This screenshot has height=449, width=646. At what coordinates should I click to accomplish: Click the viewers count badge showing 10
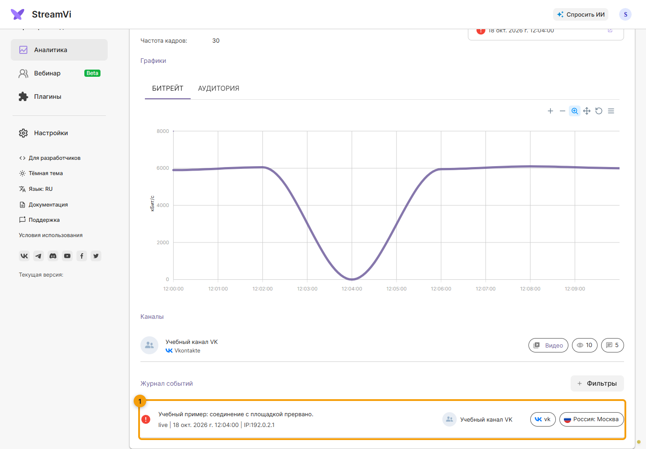pyautogui.click(x=585, y=345)
